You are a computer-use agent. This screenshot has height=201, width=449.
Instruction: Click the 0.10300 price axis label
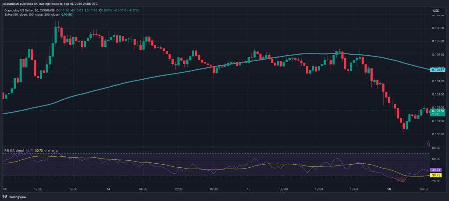[438, 94]
